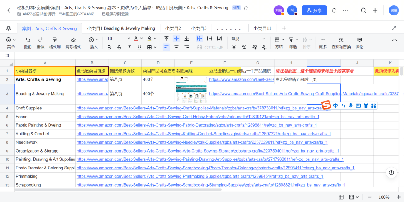The image size is (404, 202).
Task: Align cell content to the top
Action: click(166, 39)
